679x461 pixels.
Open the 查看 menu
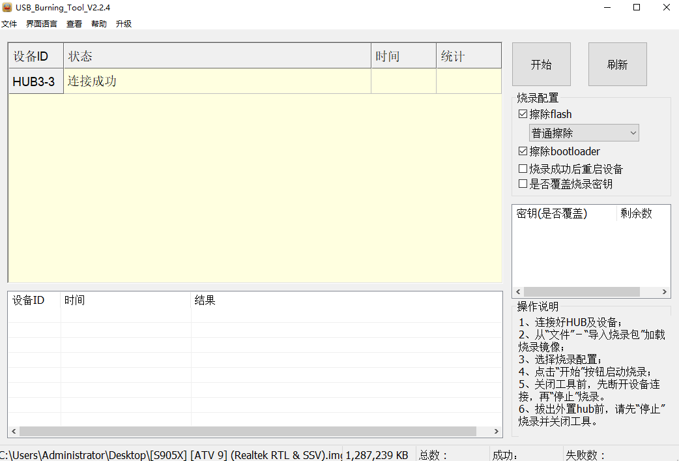tap(74, 24)
